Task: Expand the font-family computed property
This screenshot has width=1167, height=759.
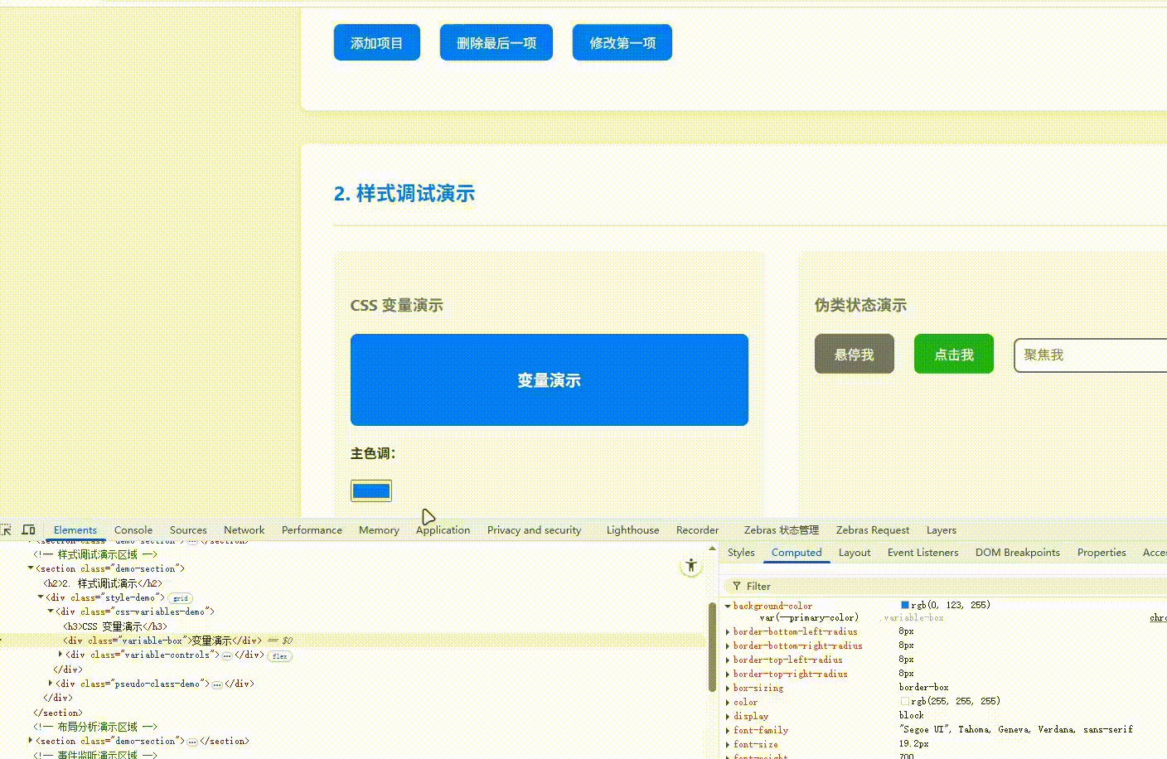Action: click(727, 730)
